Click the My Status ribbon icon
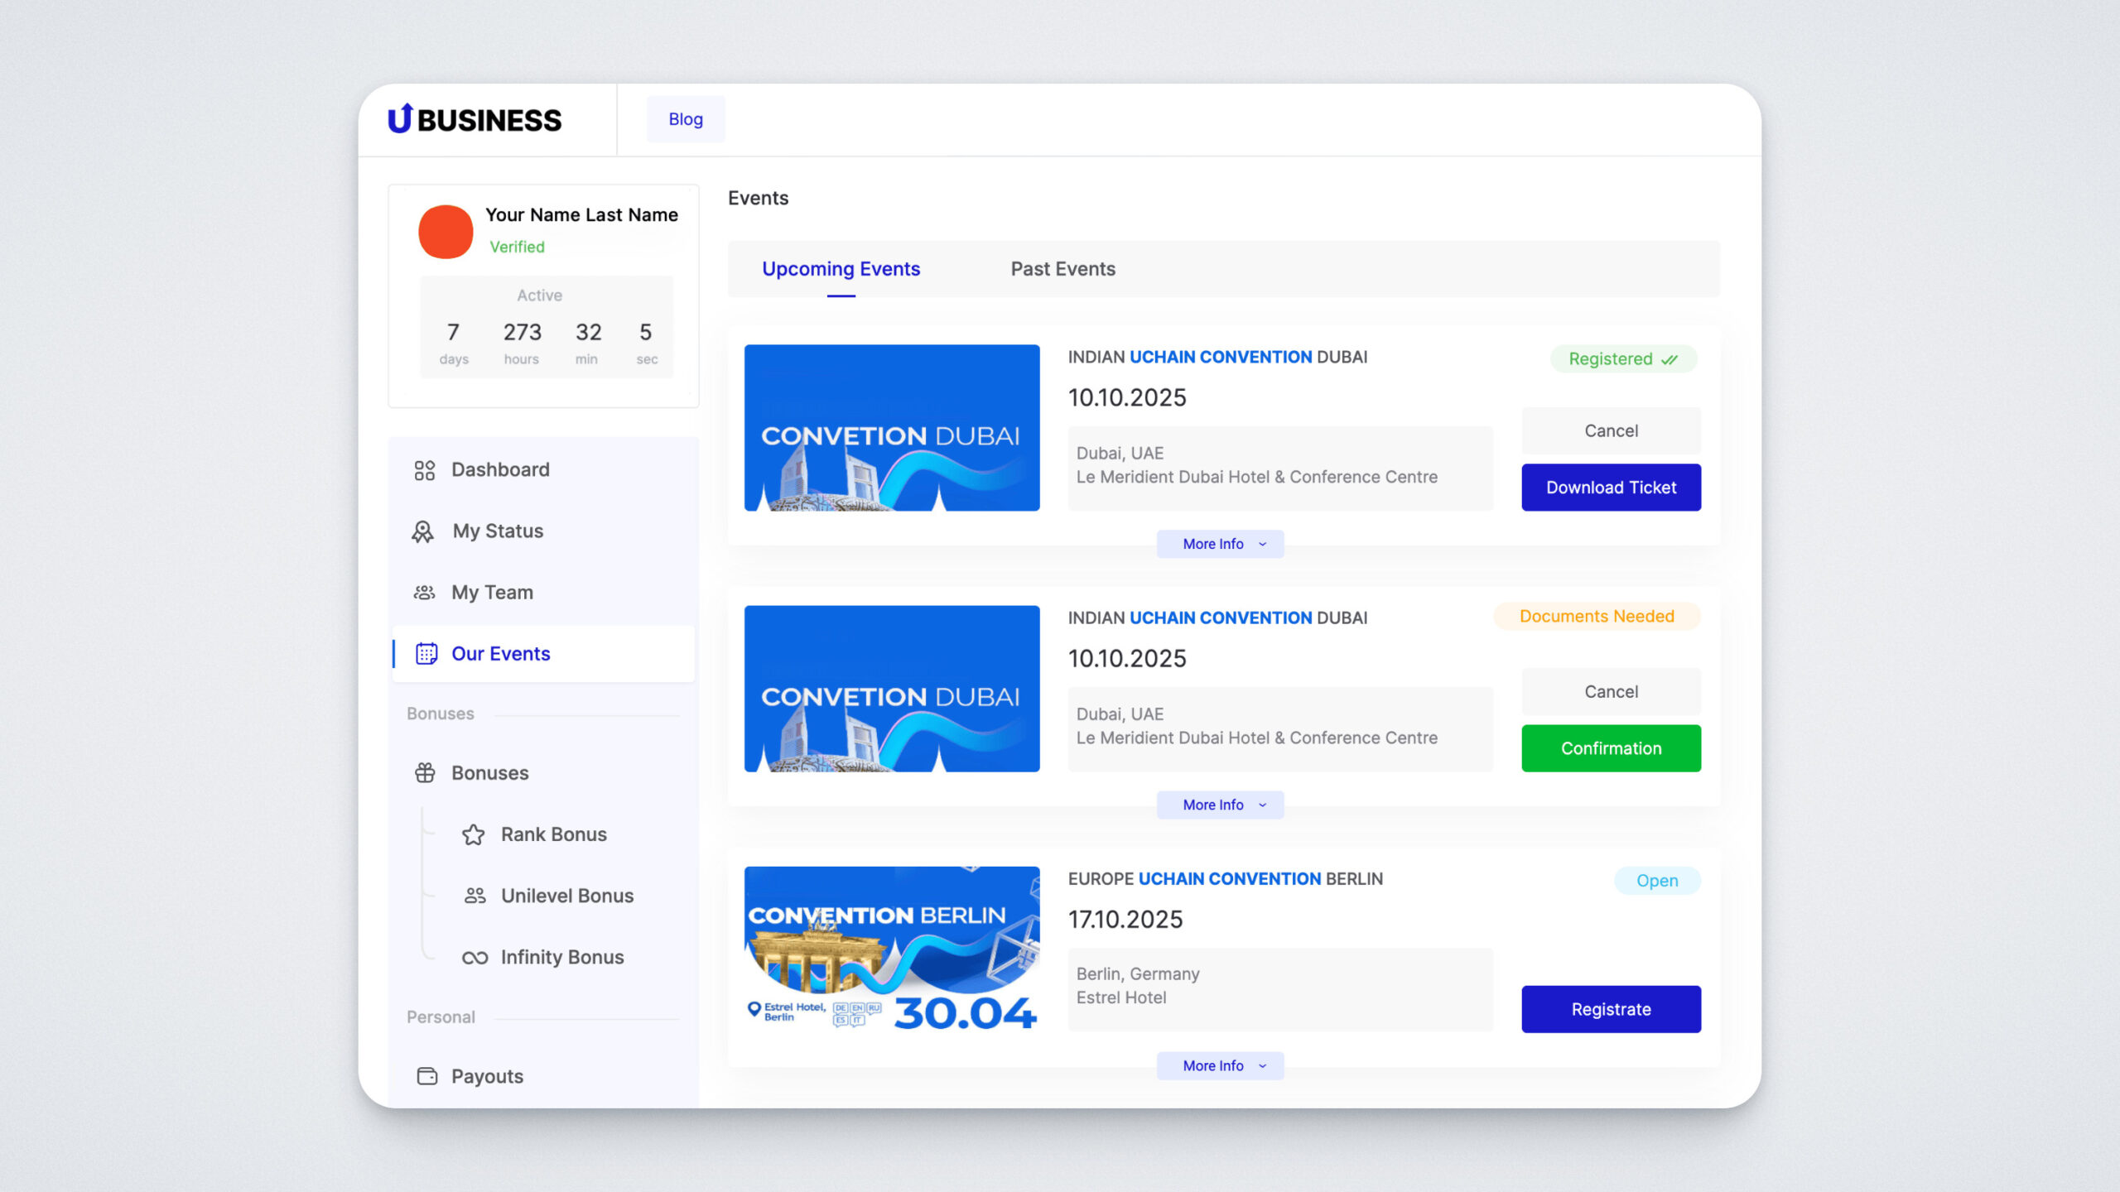This screenshot has height=1192, width=2120. [x=423, y=531]
